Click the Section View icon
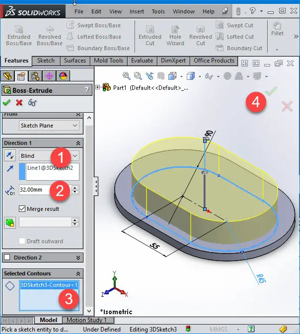The height and width of the screenshot is (334, 300). (161, 76)
